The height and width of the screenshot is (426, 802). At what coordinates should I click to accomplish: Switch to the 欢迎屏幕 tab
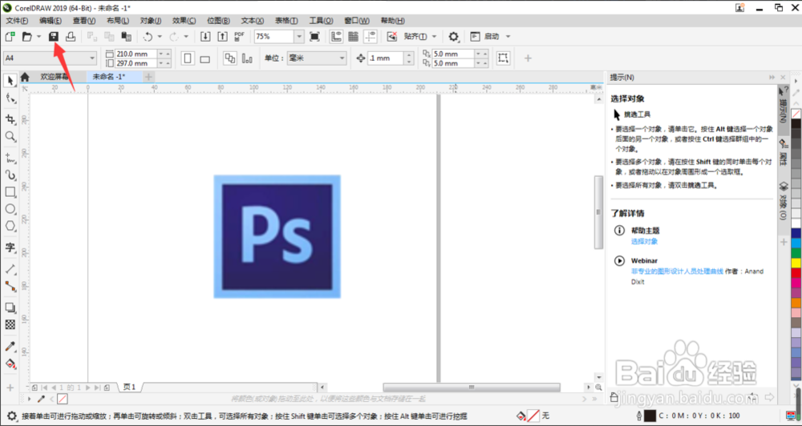pos(55,77)
